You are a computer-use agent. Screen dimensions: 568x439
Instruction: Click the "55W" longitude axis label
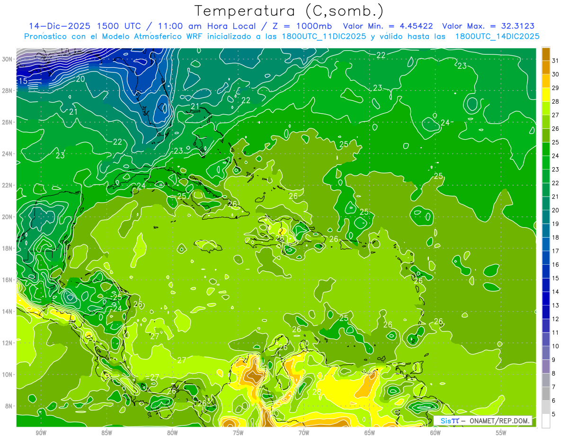(x=501, y=433)
